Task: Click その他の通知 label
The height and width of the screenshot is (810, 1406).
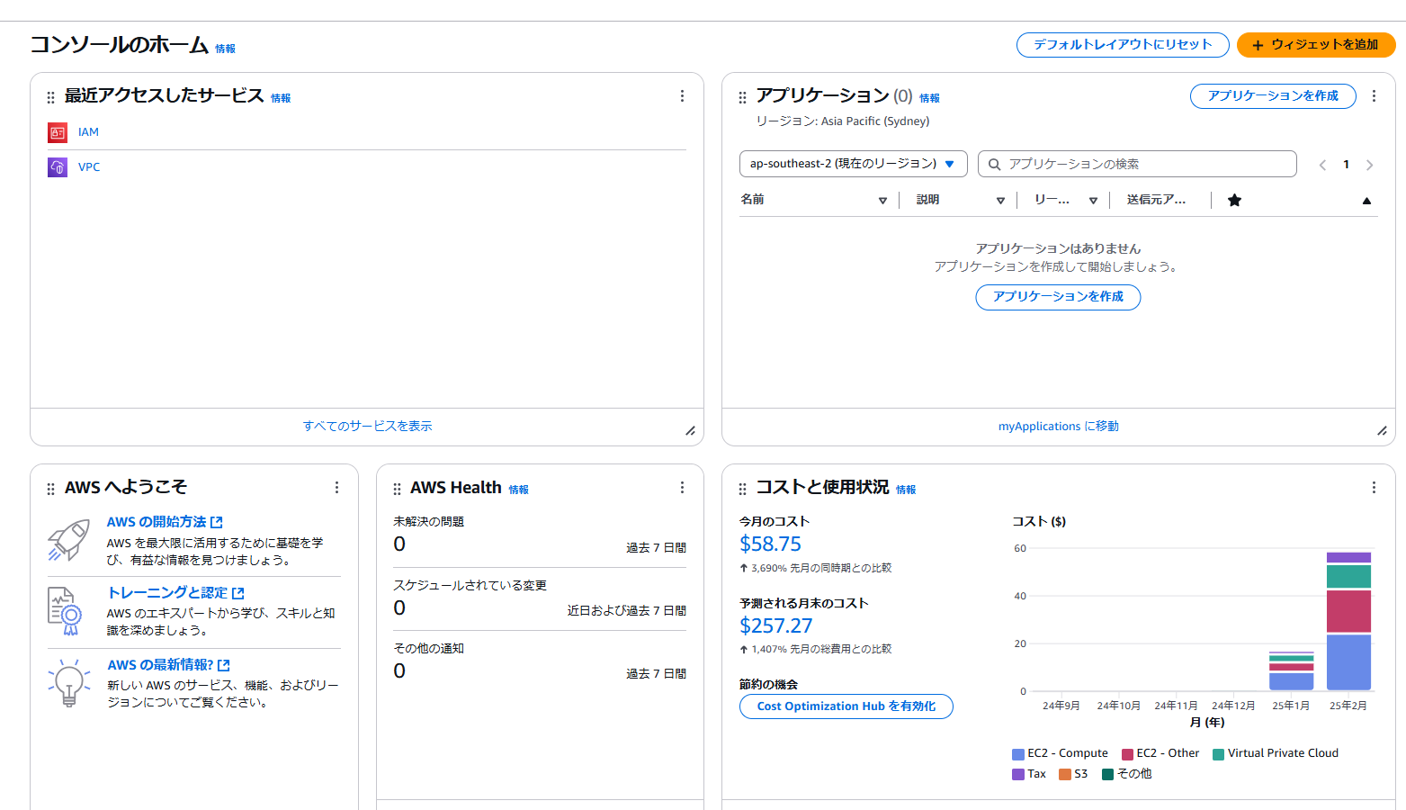Action: click(428, 649)
